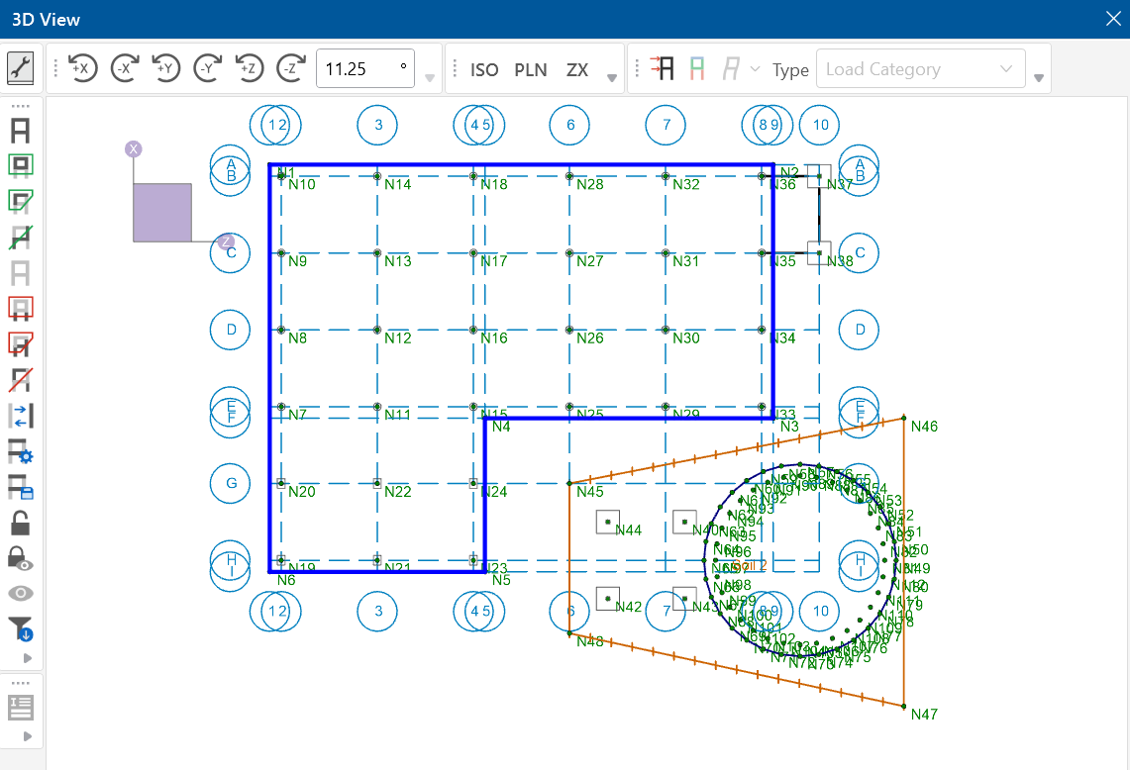Click the red line unselect icon
The width and height of the screenshot is (1130, 770).
coord(21,379)
